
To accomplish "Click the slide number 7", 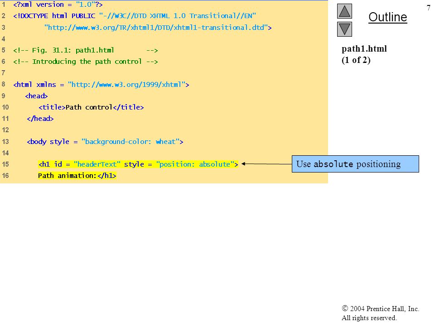I will [x=429, y=8].
